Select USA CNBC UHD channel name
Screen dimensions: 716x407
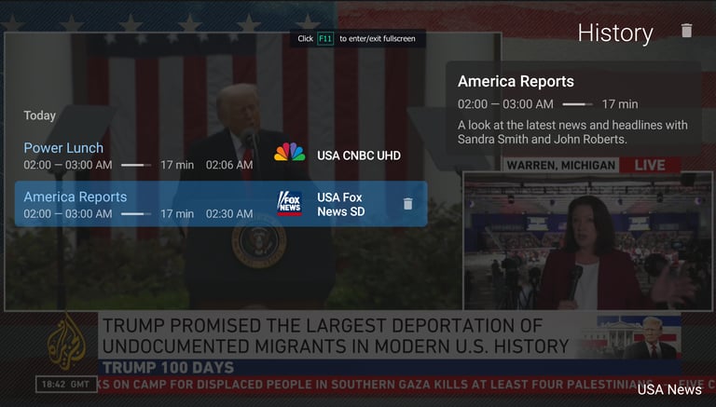click(359, 156)
